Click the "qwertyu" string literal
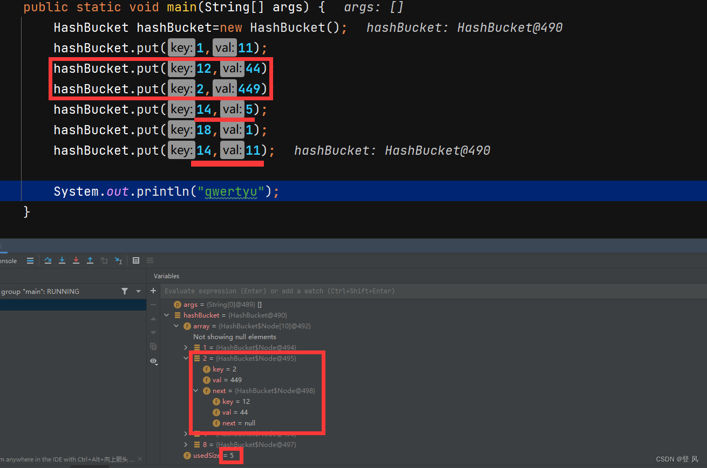 pos(232,191)
